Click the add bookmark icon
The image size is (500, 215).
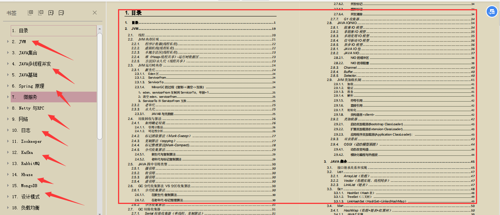point(51,13)
